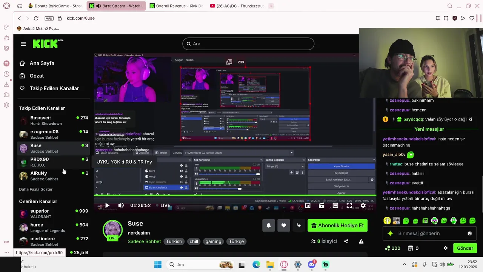Click the clip creation icon in player
Image resolution: width=483 pixels, height=272 pixels.
click(x=321, y=206)
